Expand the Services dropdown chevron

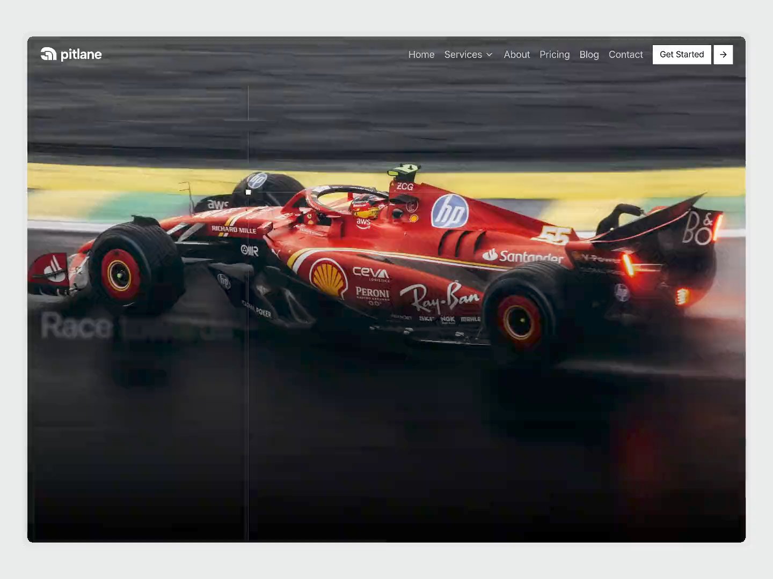point(489,55)
